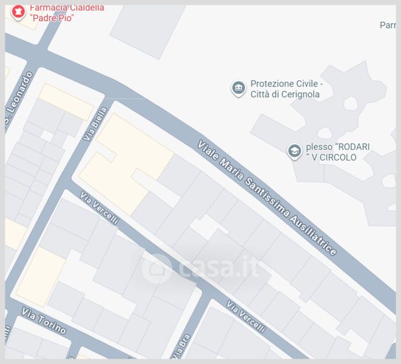Select the Via Biella street label
Viewport: 401px width, 364px height.
click(x=95, y=124)
